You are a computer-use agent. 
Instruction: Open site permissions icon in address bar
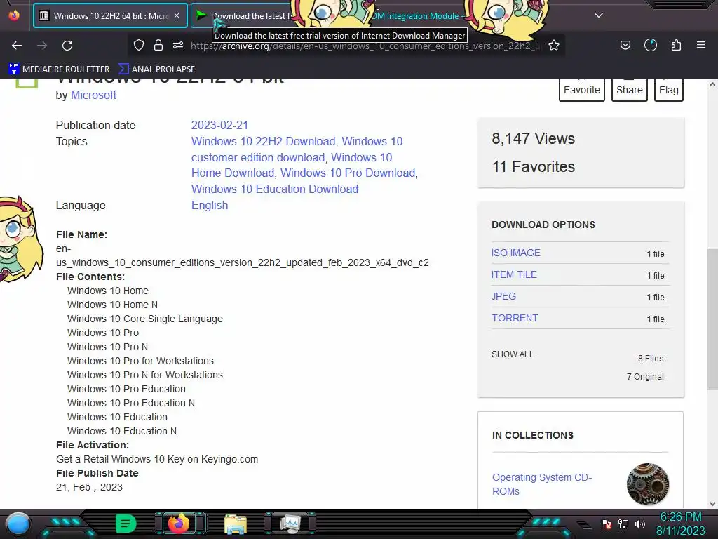point(178,45)
